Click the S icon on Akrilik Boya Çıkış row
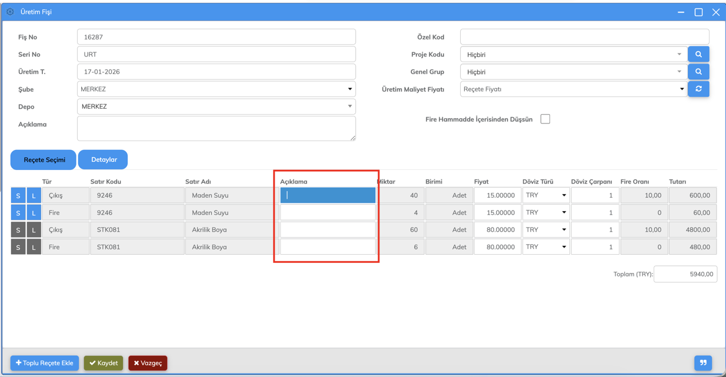Image resolution: width=726 pixels, height=377 pixels. point(18,230)
